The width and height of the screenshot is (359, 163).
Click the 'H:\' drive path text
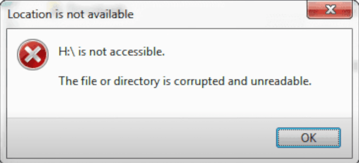(x=67, y=52)
